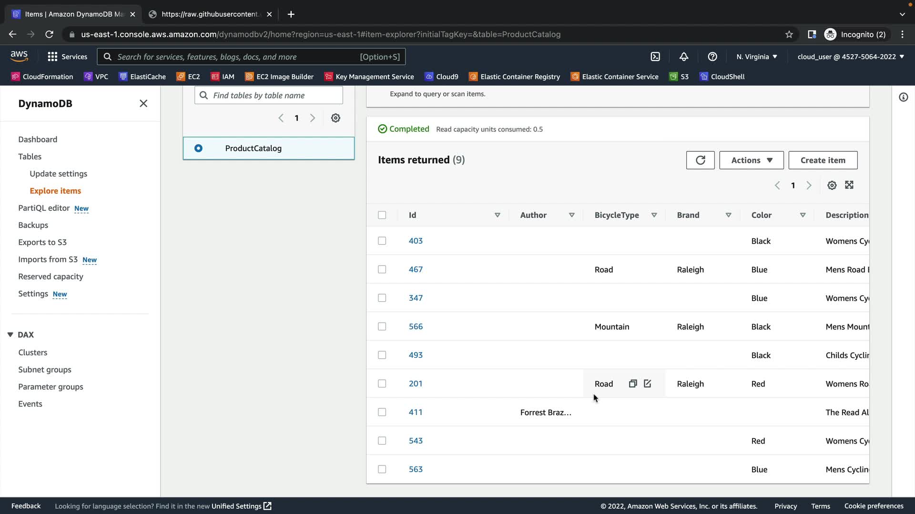
Task: Copy the Road BicycleType cell value
Action: pyautogui.click(x=632, y=384)
